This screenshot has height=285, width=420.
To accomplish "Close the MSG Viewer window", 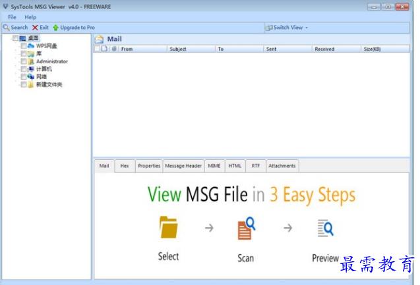I will tap(402, 7).
